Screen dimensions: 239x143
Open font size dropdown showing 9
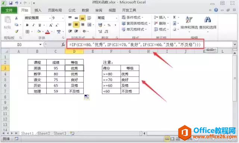(63, 18)
